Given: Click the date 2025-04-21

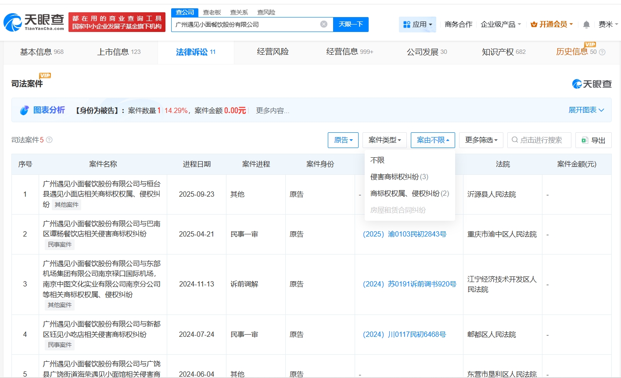Looking at the screenshot, I should point(197,234).
